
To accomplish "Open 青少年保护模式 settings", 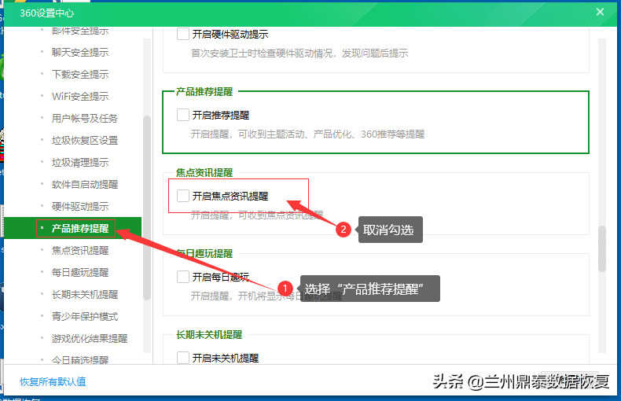I will pyautogui.click(x=85, y=317).
